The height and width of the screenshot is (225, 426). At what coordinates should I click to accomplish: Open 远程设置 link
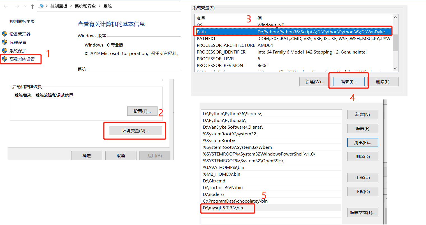pyautogui.click(x=18, y=42)
